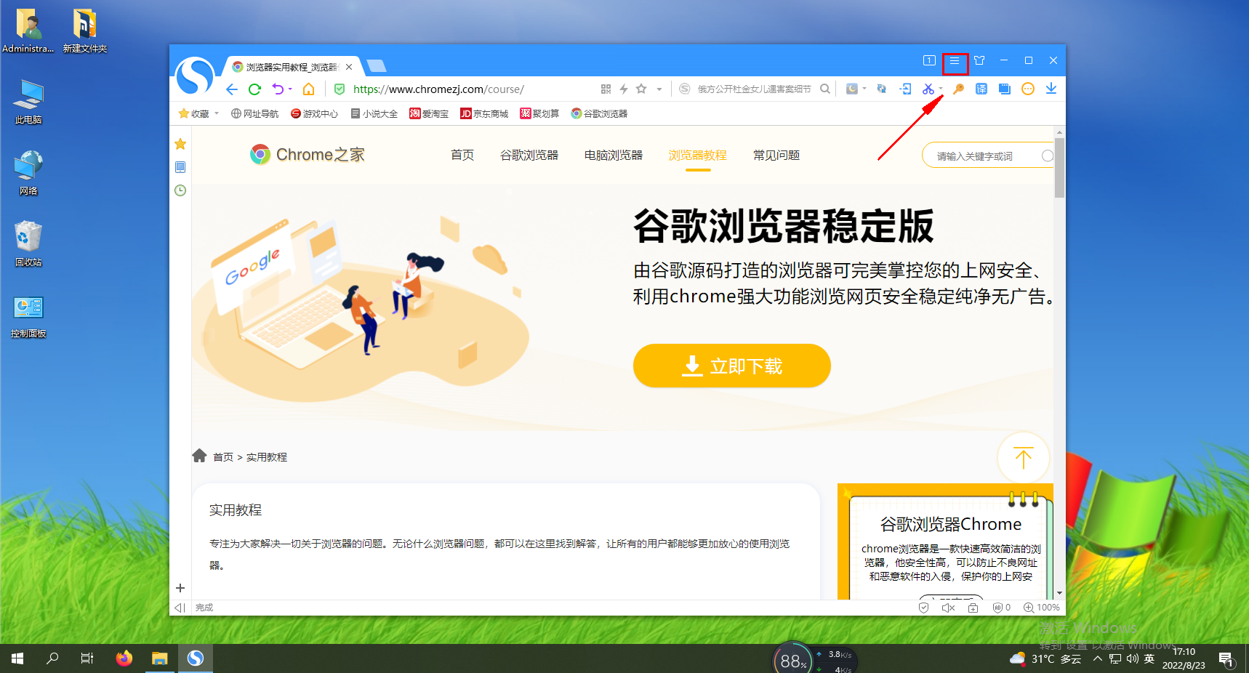
Task: Click the 首页 breadcrumb link
Action: (223, 457)
